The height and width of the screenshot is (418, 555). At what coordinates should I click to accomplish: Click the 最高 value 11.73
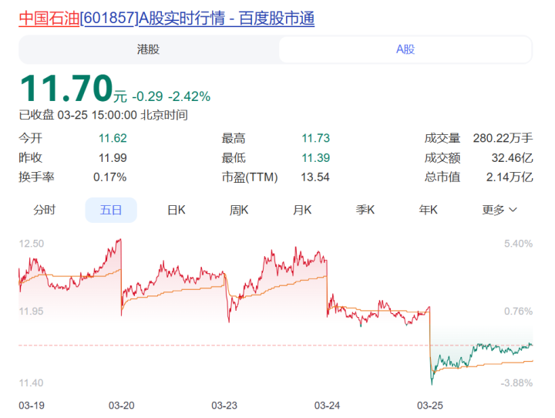click(x=315, y=138)
